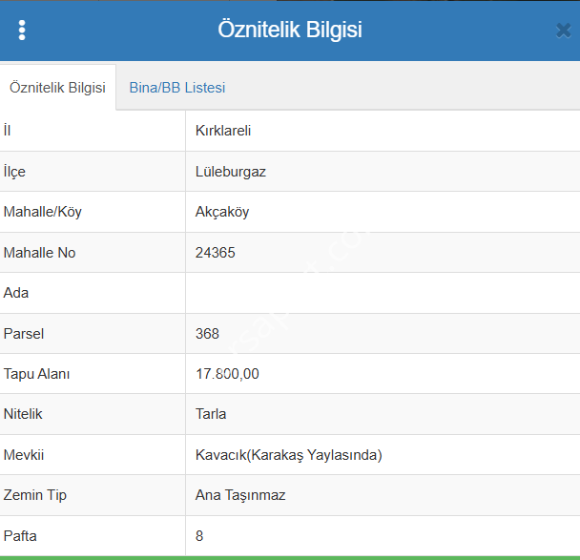Click the Mahalle No value 24365
The height and width of the screenshot is (560, 580).
click(x=216, y=253)
